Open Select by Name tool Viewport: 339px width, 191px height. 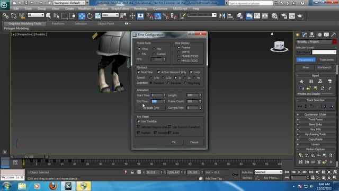56,16
